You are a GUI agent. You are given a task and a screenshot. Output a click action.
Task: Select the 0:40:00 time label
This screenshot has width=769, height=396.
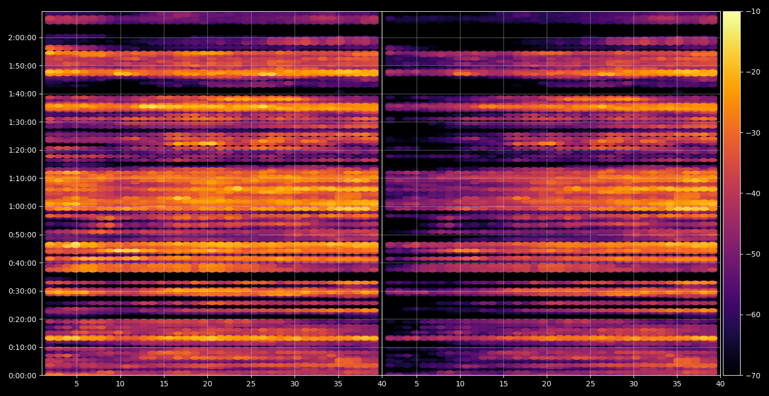22,263
